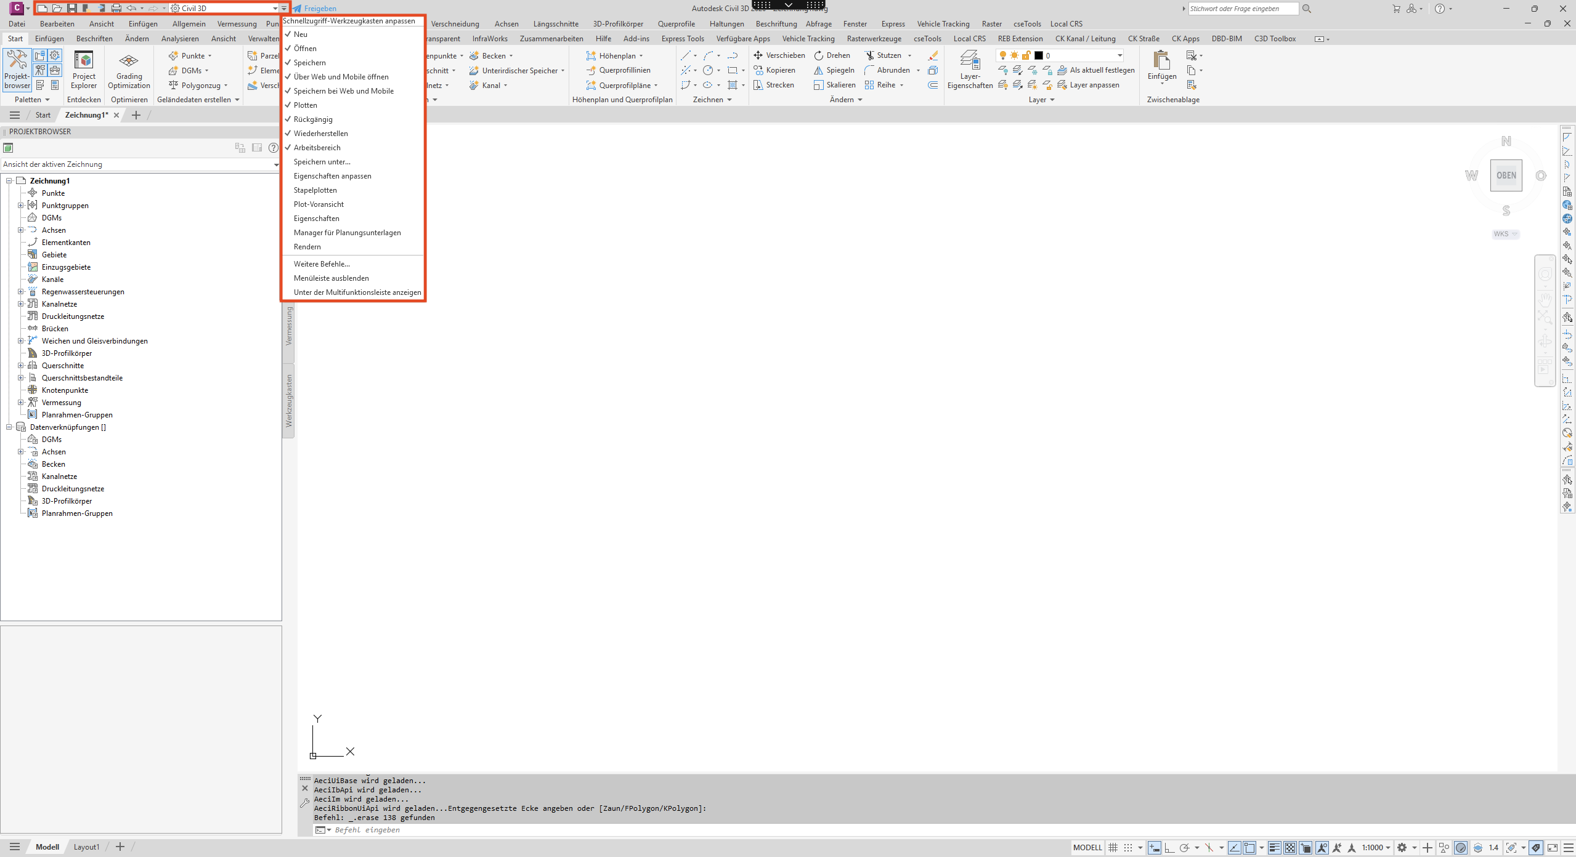The width and height of the screenshot is (1576, 857).
Task: Click 'Als aktuell festlegen' layer button
Action: pyautogui.click(x=1097, y=70)
